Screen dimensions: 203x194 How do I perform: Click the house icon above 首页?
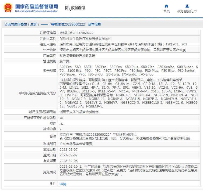click(166, 6)
